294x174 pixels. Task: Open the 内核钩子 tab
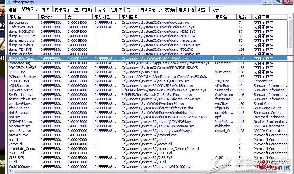click(x=62, y=10)
